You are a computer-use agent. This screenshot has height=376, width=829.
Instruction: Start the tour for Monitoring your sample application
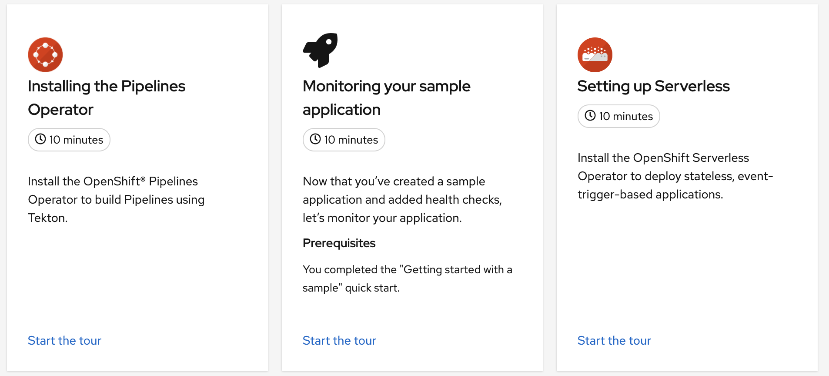pos(339,340)
